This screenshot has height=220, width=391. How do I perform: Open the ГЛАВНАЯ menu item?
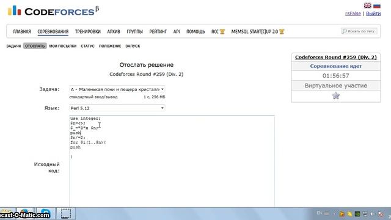coord(22,32)
